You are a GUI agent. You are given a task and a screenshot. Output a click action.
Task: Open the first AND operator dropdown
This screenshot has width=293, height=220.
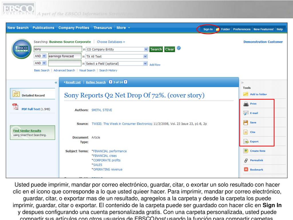[x=44, y=56]
